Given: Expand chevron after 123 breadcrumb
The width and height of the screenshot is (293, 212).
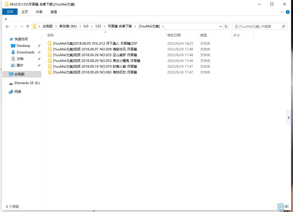Looking at the screenshot, I should (104, 26).
